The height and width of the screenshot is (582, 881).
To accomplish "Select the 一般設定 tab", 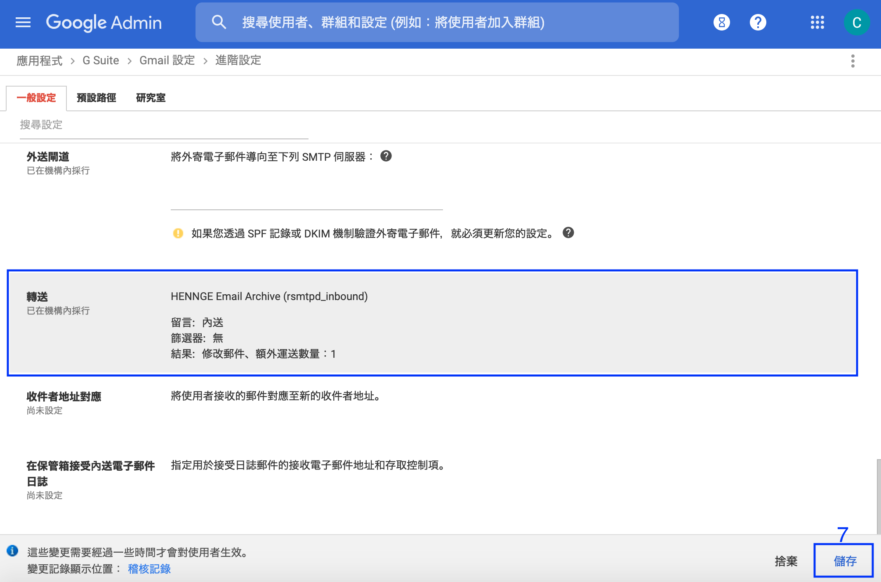I will coord(36,98).
